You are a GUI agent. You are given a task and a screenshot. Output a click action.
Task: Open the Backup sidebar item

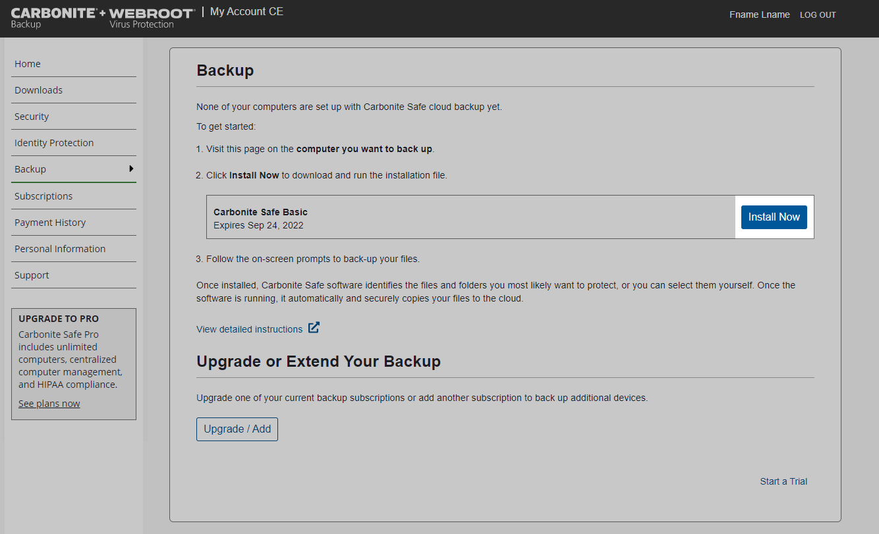coord(30,169)
